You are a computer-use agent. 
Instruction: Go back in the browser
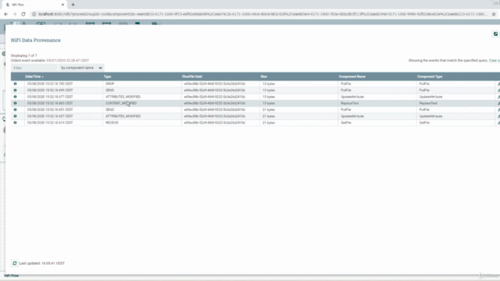coord(6,14)
